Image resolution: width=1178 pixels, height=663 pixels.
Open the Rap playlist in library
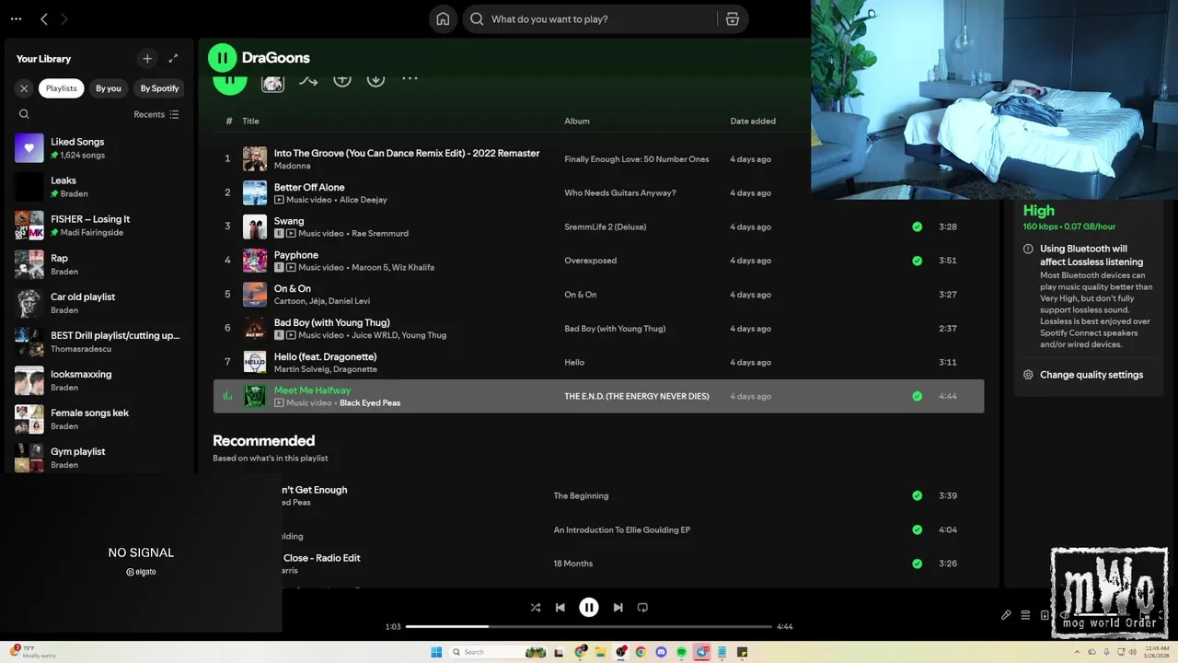pos(98,264)
